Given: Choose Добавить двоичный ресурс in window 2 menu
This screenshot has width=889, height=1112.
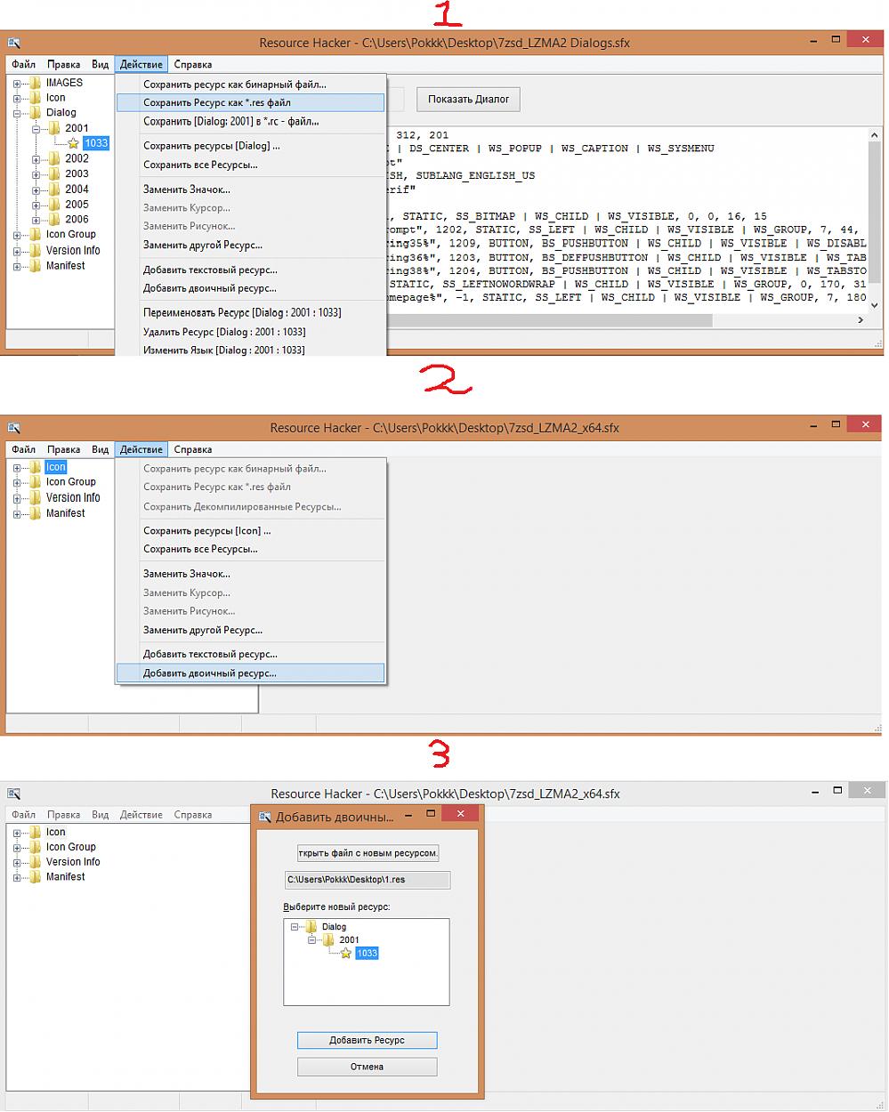Looking at the screenshot, I should pyautogui.click(x=250, y=673).
